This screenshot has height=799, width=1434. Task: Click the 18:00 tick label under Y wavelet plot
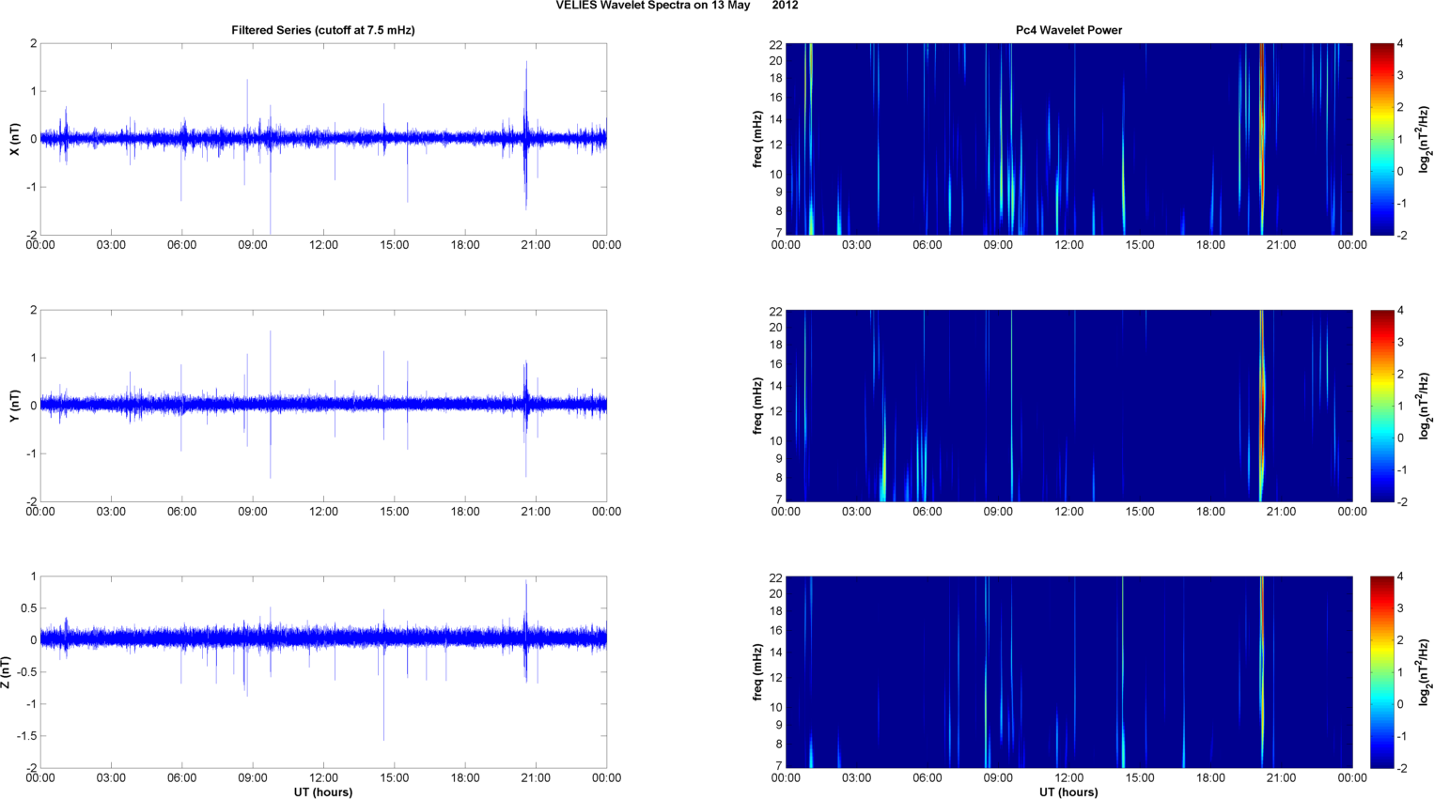[x=1210, y=512]
